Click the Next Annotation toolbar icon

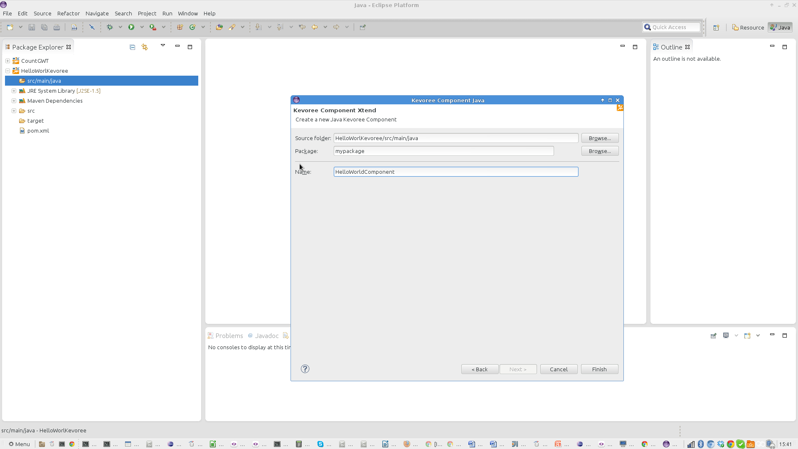tap(259, 27)
